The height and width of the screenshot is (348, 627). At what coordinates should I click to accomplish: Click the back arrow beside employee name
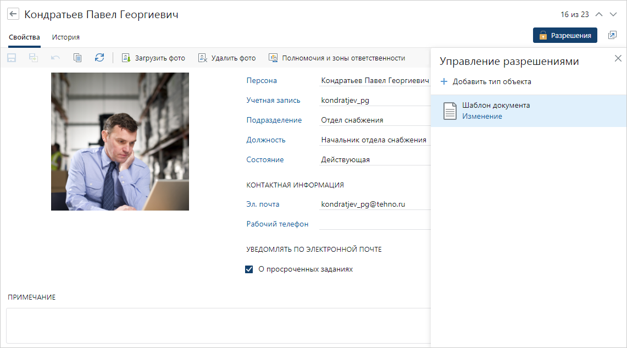(x=13, y=14)
